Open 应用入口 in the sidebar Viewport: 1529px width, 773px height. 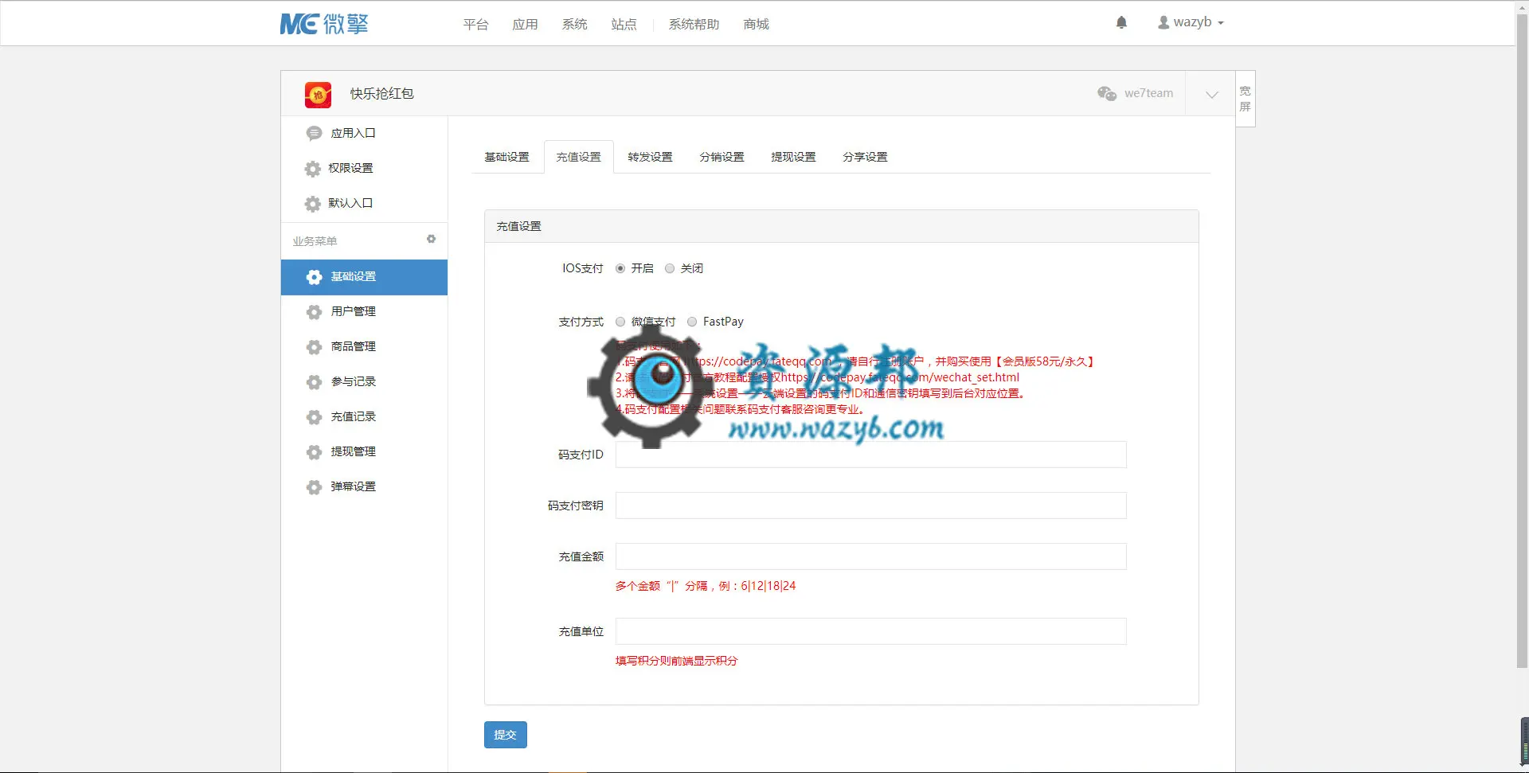click(364, 134)
